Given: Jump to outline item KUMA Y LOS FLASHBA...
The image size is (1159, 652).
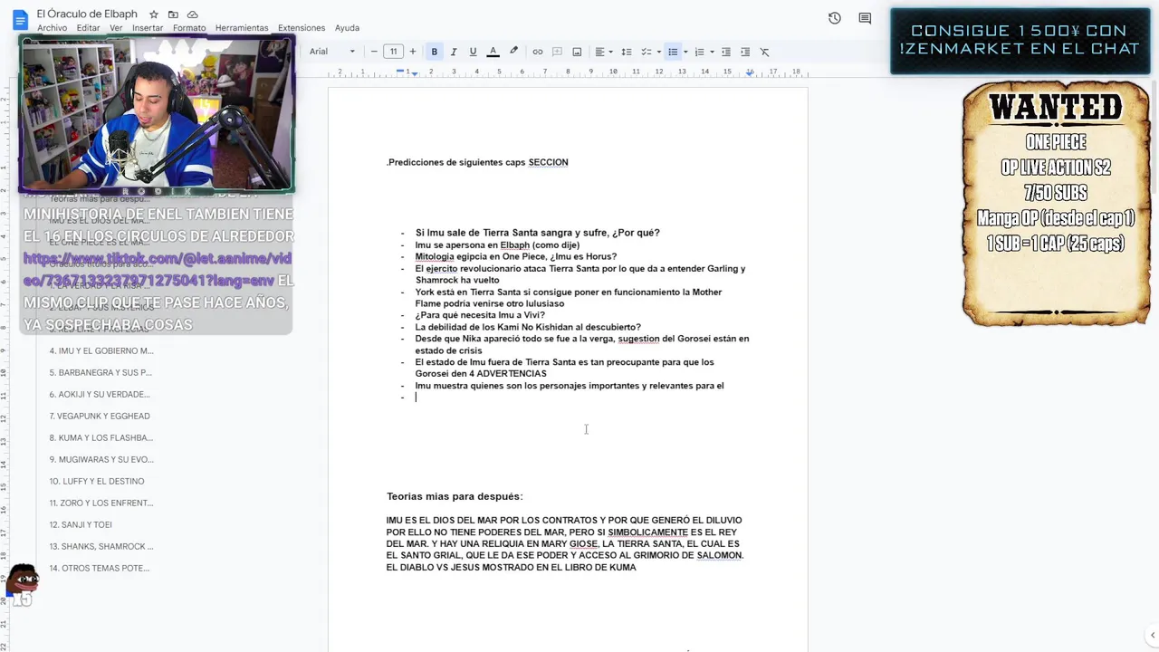Looking at the screenshot, I should (x=101, y=437).
